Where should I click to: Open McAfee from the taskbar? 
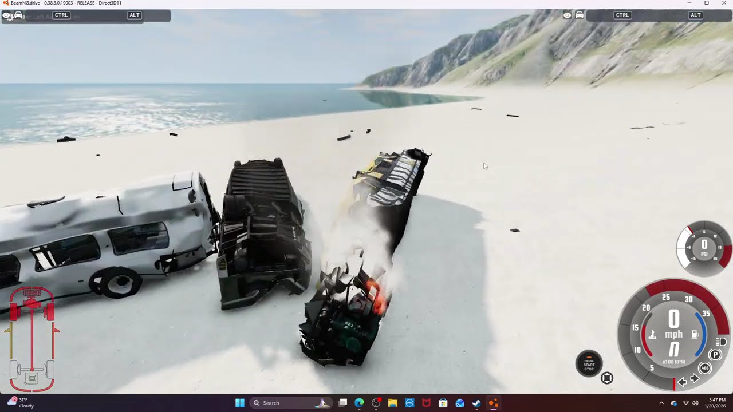(426, 403)
